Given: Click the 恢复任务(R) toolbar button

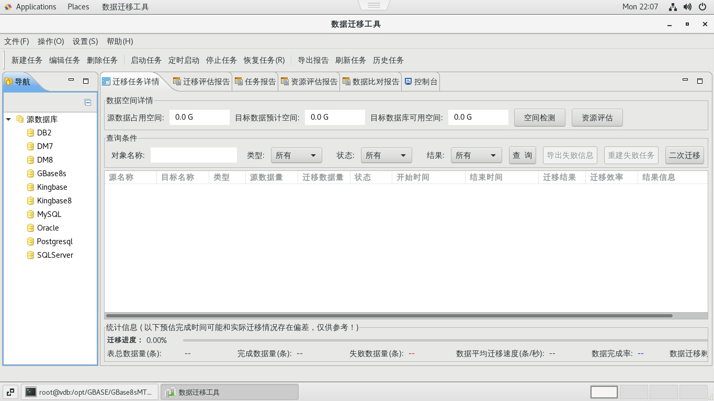Looking at the screenshot, I should [x=264, y=60].
